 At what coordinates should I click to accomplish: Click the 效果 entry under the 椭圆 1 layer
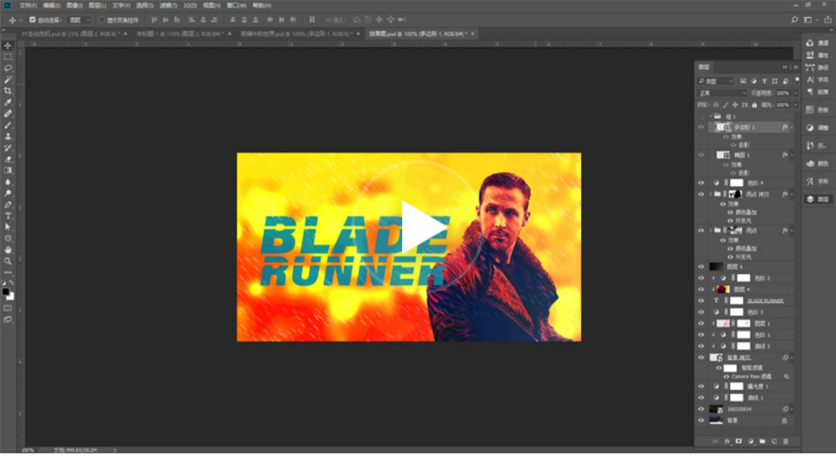[736, 164]
